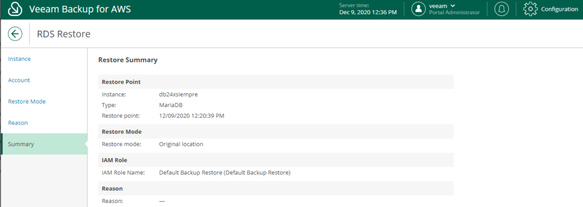The height and width of the screenshot is (207, 583).
Task: Open the notifications bell icon
Action: point(502,9)
